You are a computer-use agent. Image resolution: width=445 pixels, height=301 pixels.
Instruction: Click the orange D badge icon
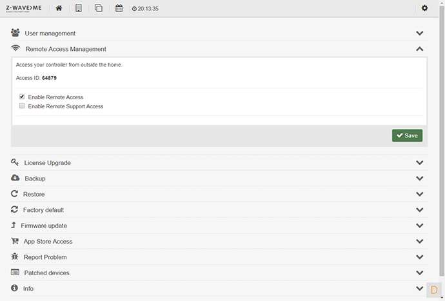pyautogui.click(x=434, y=290)
